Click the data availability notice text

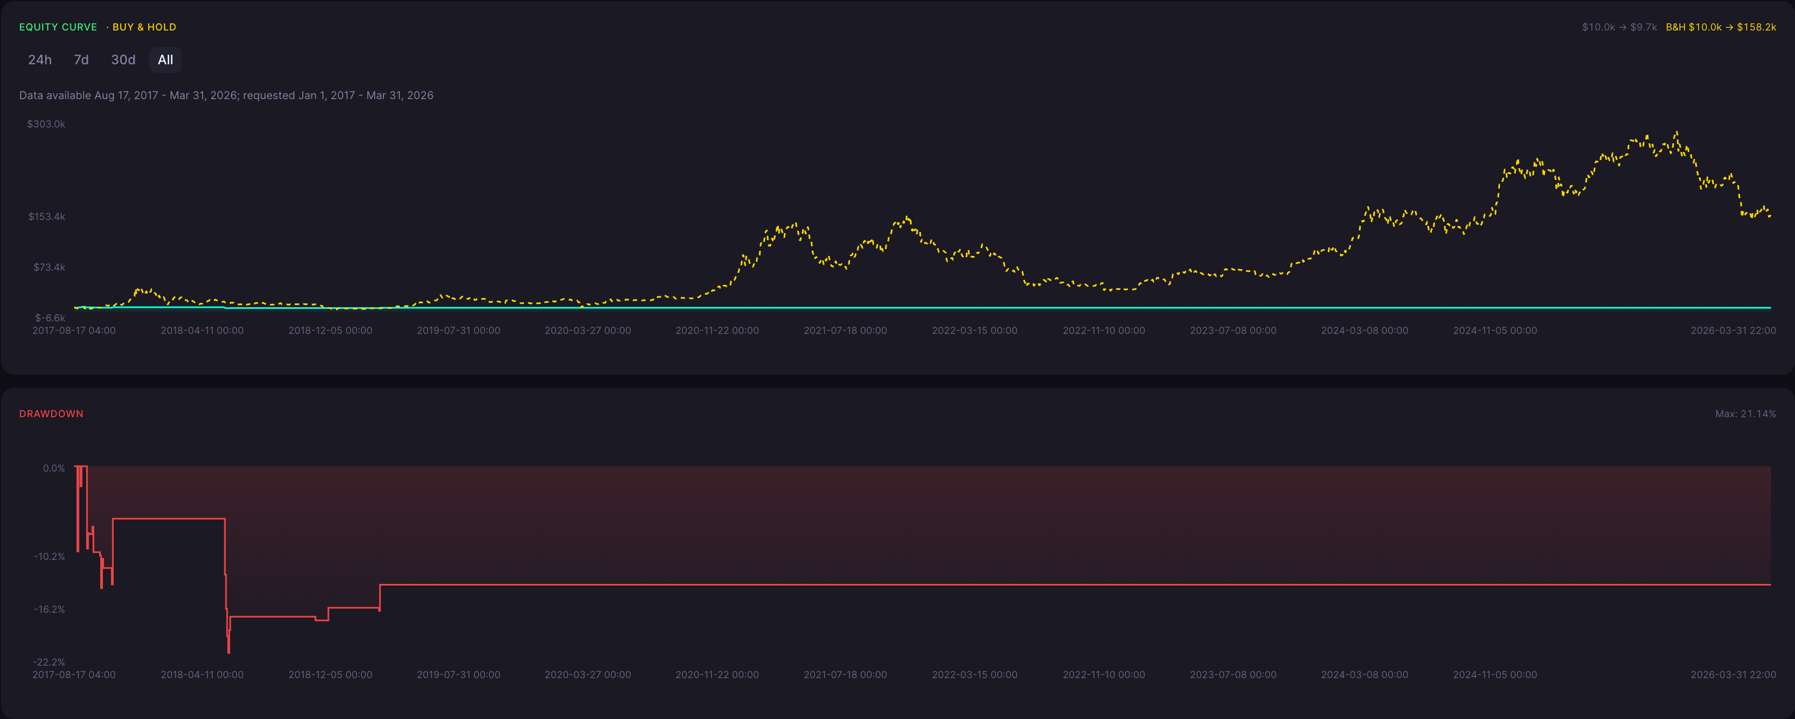click(x=227, y=95)
